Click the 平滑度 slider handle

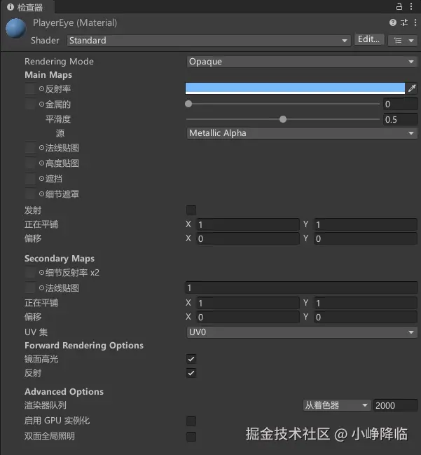[x=283, y=119]
